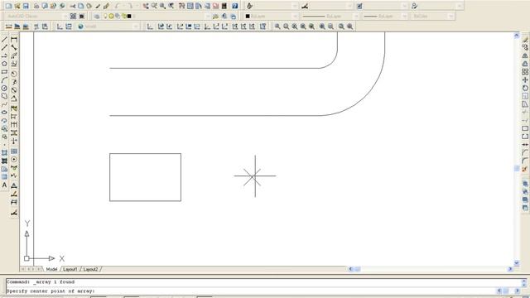The image size is (530, 298).
Task: Click the Dimension Style icon at the toolbar bottom
Action: pyautogui.click(x=14, y=213)
